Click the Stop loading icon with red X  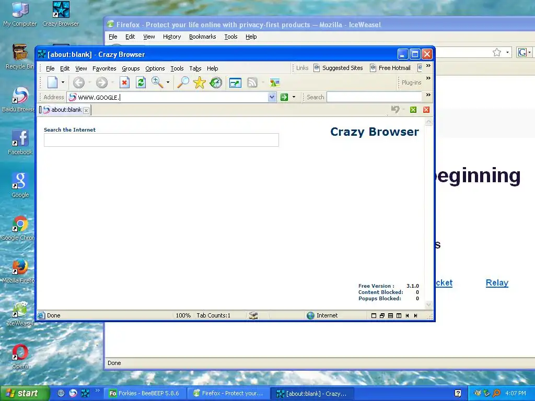[x=124, y=82]
